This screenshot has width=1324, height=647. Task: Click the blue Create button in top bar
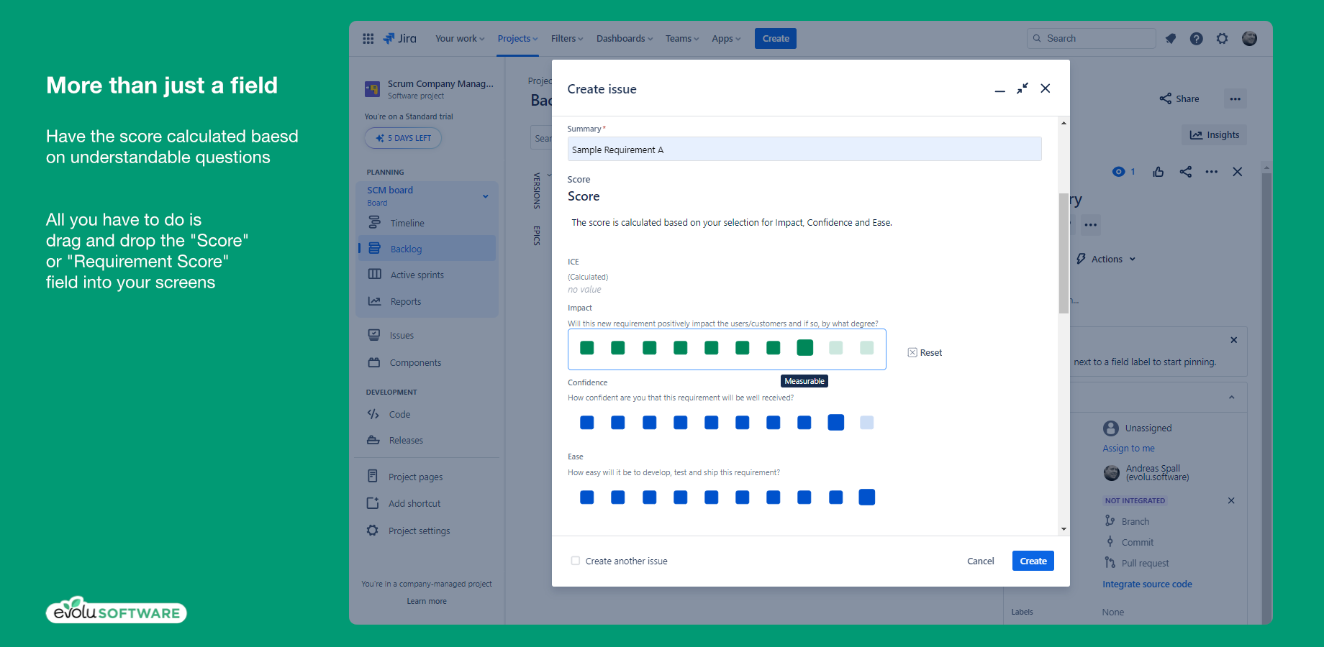775,39
